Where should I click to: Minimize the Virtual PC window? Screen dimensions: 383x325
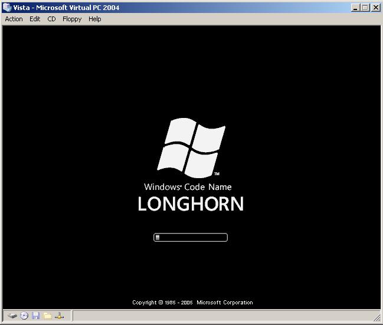(355, 8)
